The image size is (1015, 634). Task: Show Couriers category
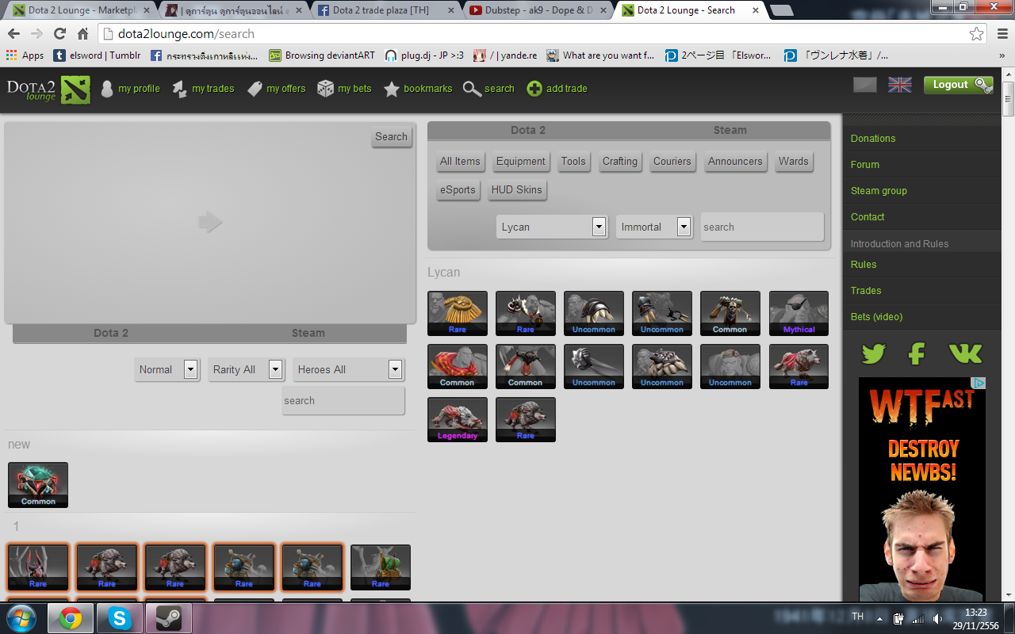(672, 162)
